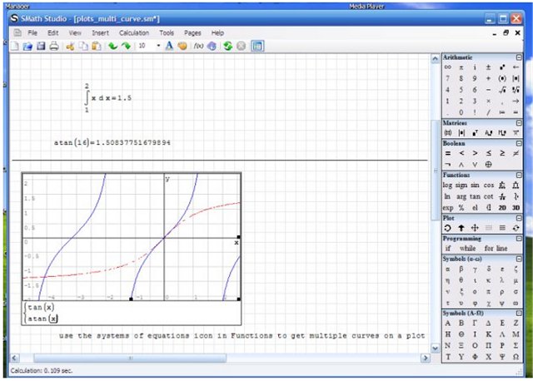This screenshot has height=381, width=533.
Task: Enable Scale mode in Plot panel
Action: [x=461, y=228]
